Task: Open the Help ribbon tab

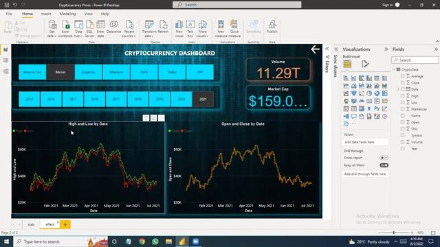Action: (105, 14)
